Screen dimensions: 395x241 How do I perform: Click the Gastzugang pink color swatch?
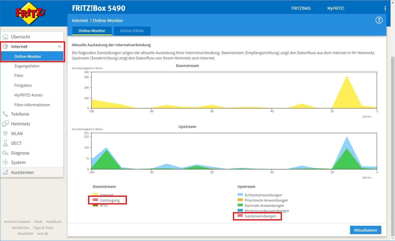coord(95,200)
